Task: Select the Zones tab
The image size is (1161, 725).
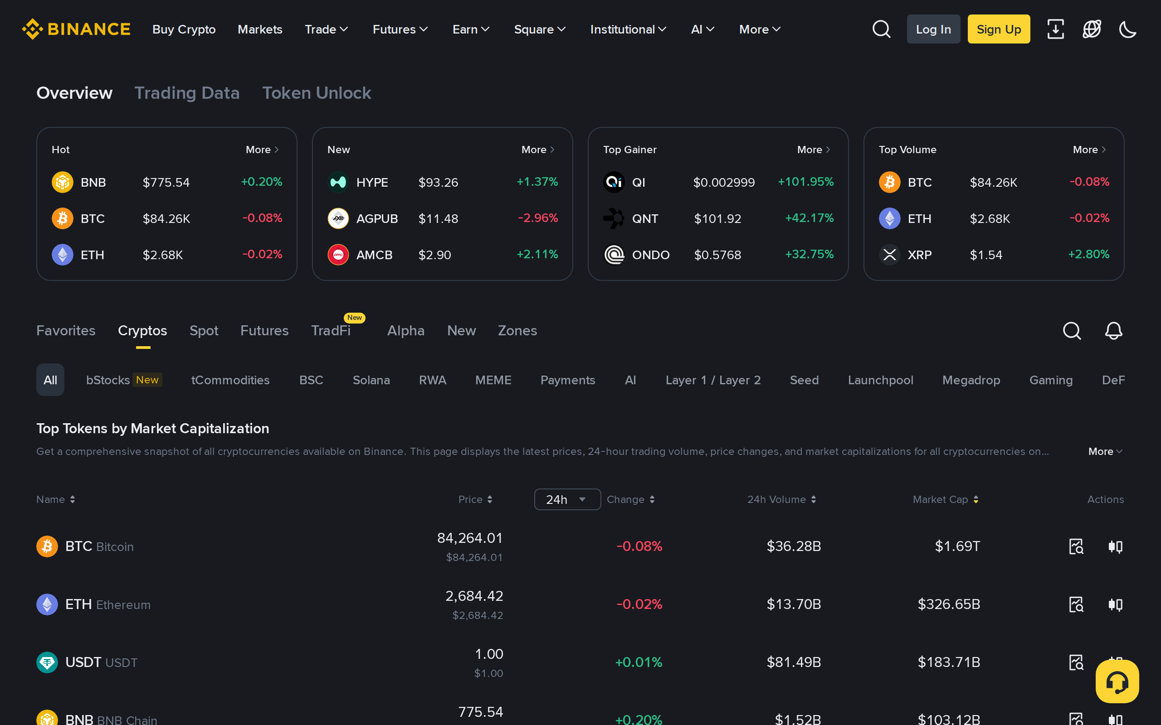Action: [x=517, y=330]
